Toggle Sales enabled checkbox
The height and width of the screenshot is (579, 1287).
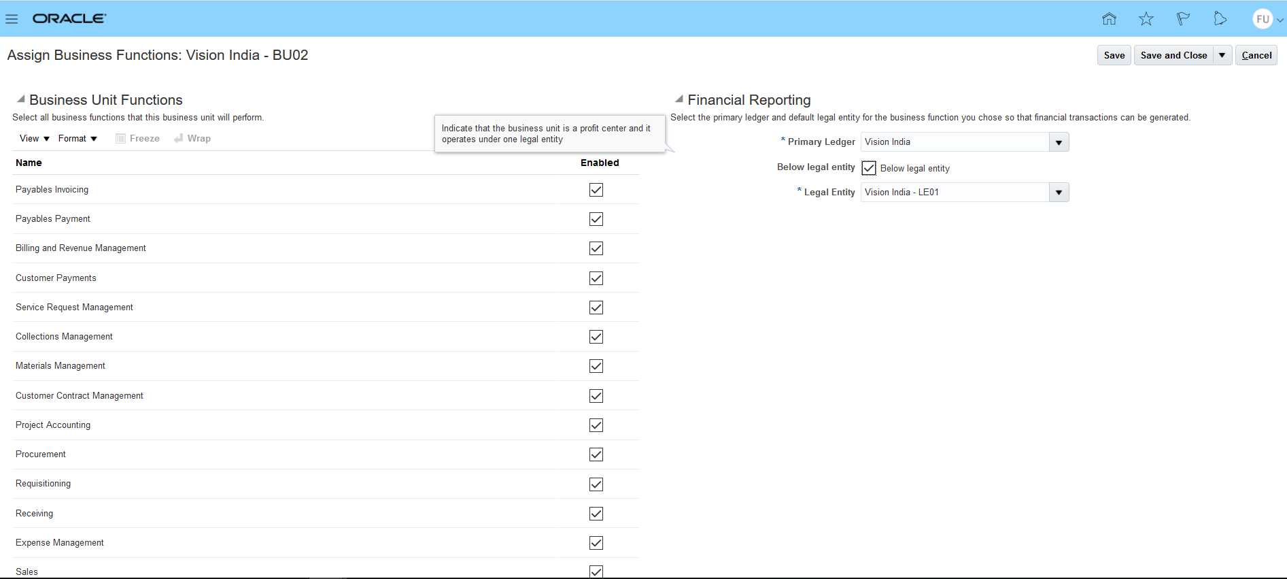tap(596, 572)
